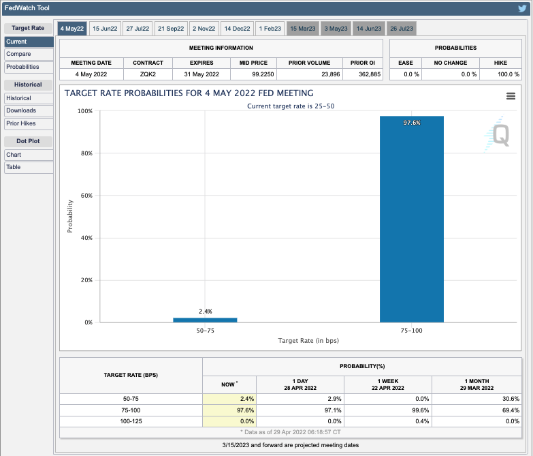Click the Current target rate is 25-50 subtitle

(x=291, y=106)
